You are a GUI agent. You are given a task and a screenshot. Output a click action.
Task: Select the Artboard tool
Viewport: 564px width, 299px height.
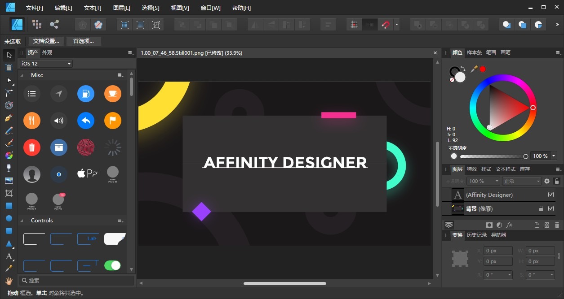click(9, 68)
